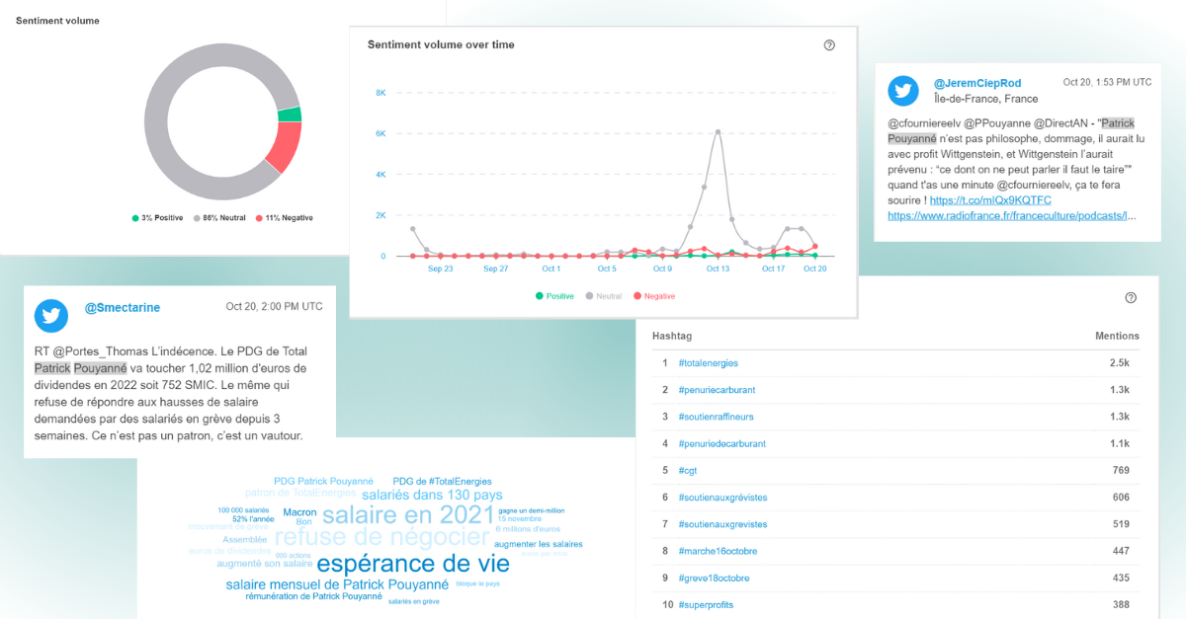Select 'Macron' in word cloud
1186x619 pixels.
[x=299, y=512]
